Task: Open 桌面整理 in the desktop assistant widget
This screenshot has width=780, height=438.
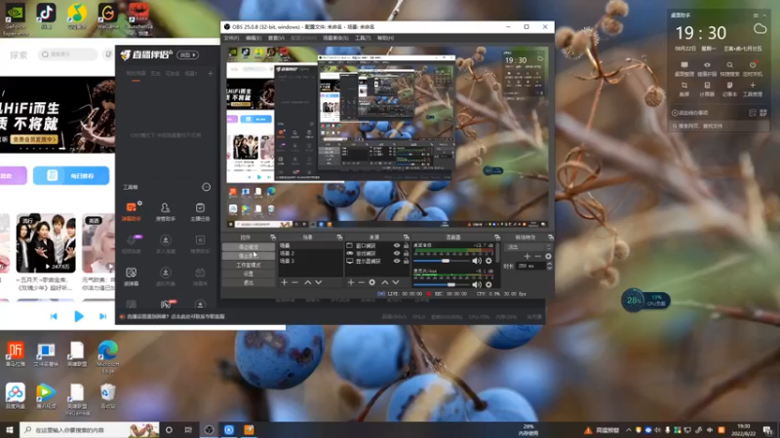Action: pyautogui.click(x=684, y=68)
